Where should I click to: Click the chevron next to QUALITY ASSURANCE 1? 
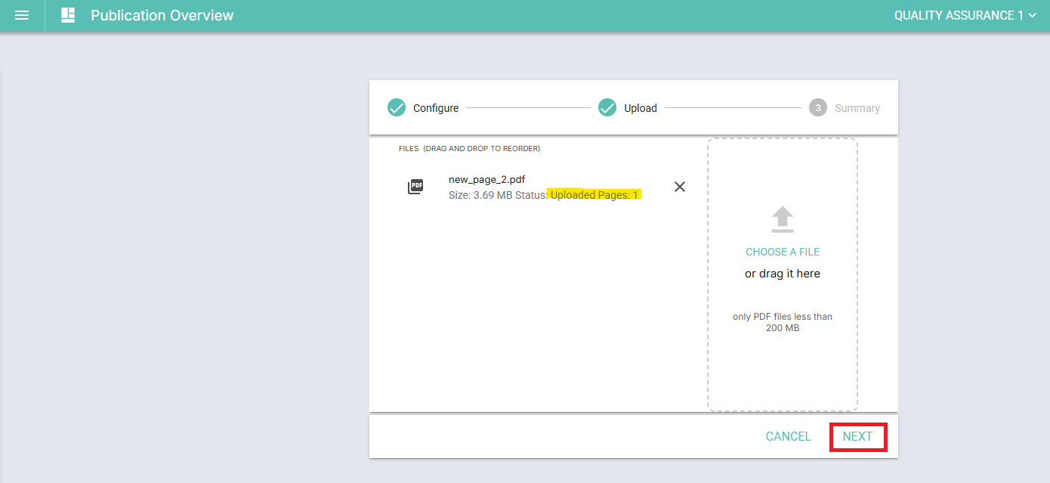[1033, 15]
